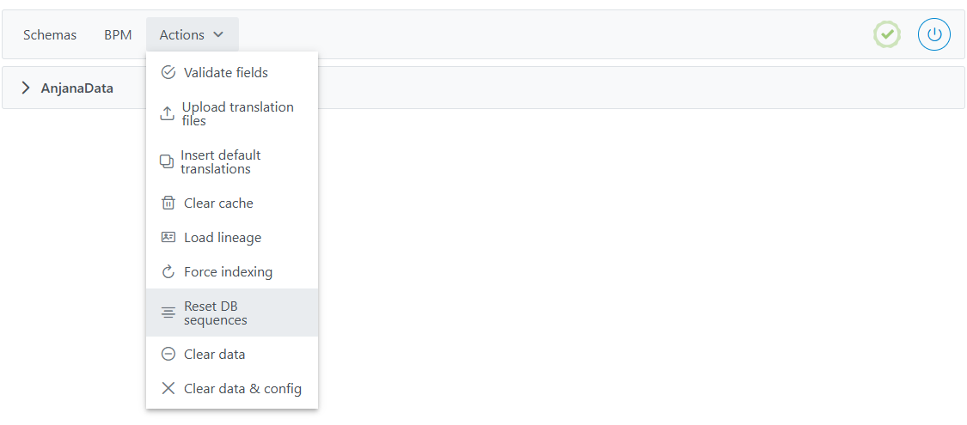Screen dimensions: 967x425
Task: Click the lines icon beside Reset DB sequences
Action: pyautogui.click(x=168, y=313)
